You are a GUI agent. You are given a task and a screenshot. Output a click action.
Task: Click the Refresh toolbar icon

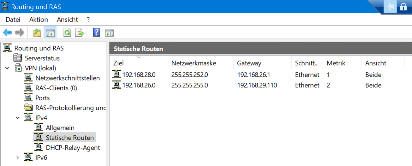click(67, 33)
